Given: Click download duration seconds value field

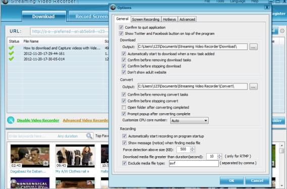Looking at the screenshot, I should point(212,156).
